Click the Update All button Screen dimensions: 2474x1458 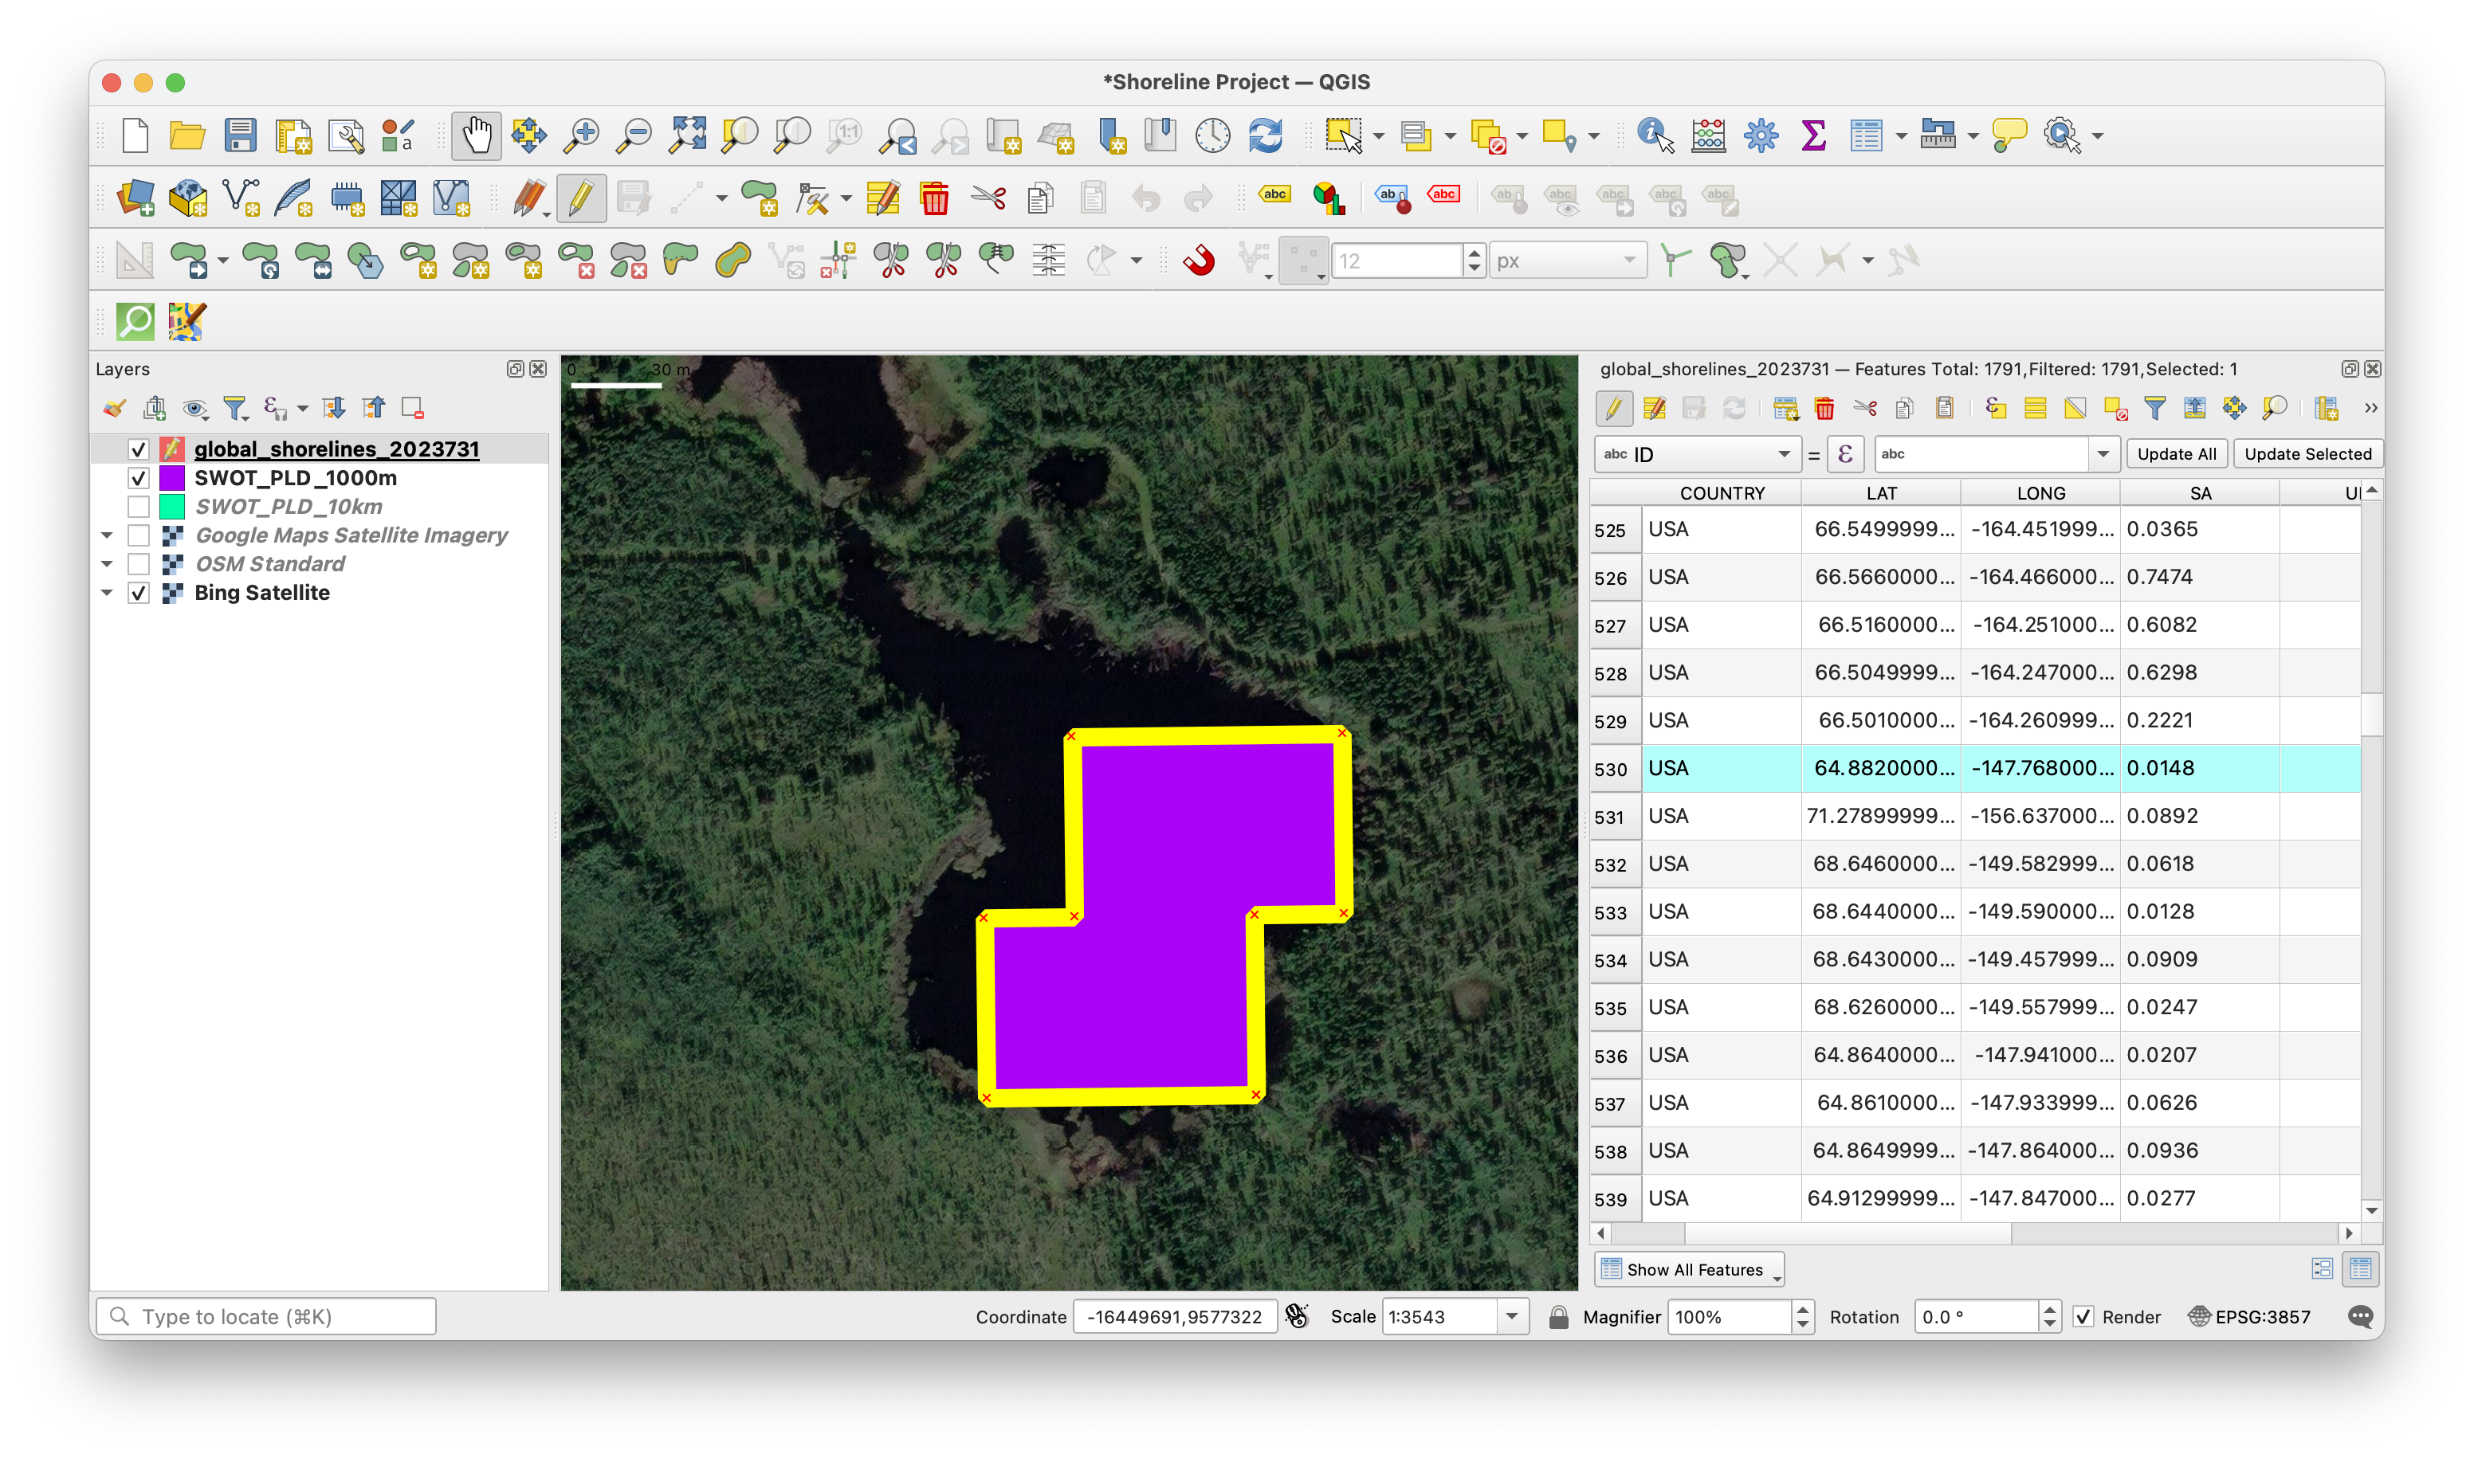[2176, 454]
